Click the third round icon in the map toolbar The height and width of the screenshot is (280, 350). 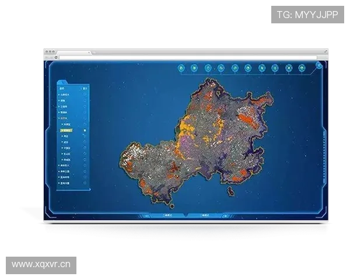coord(208,68)
